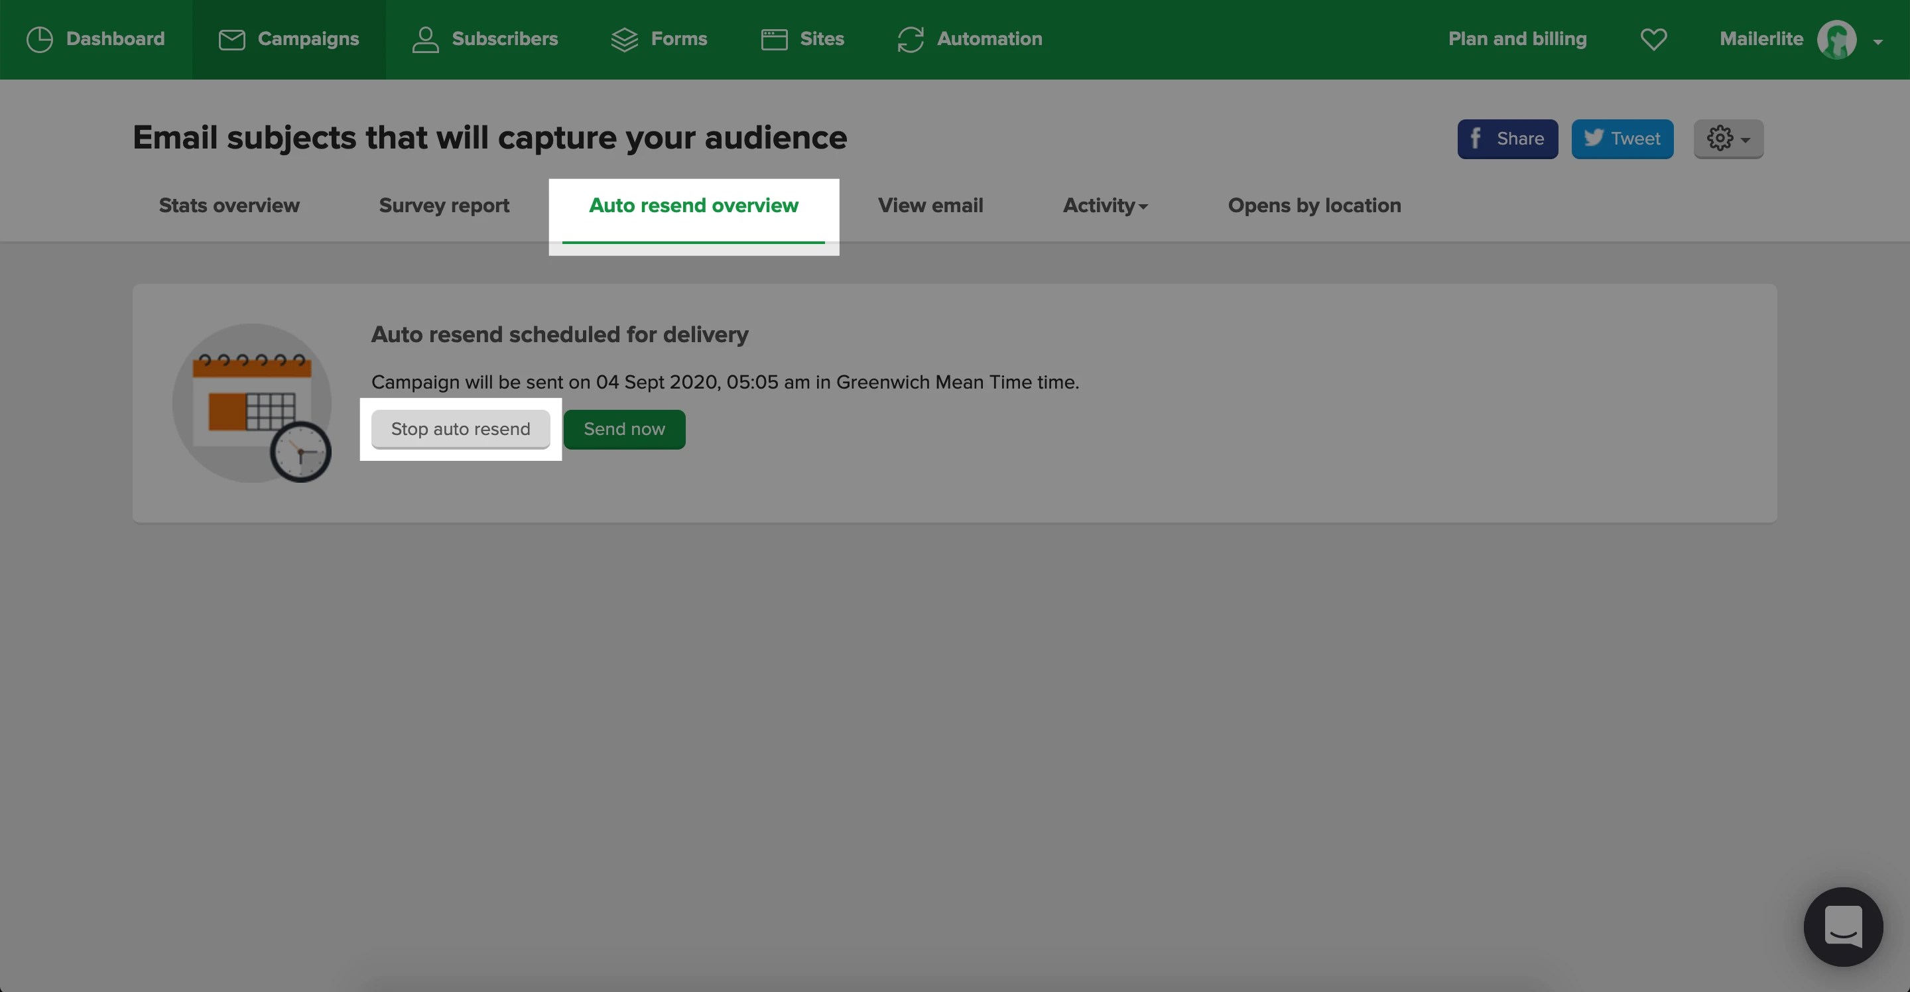Viewport: 1910px width, 992px height.
Task: Open the chat support bubble
Action: click(1842, 927)
